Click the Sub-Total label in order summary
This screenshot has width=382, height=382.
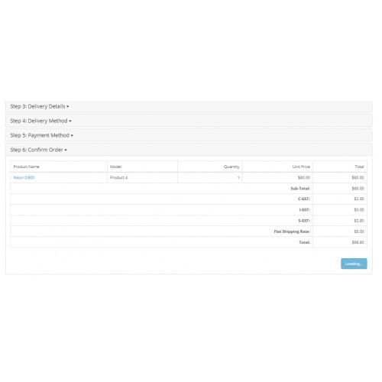(x=300, y=189)
